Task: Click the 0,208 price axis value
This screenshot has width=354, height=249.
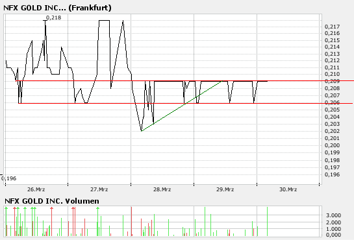Action: (332, 88)
